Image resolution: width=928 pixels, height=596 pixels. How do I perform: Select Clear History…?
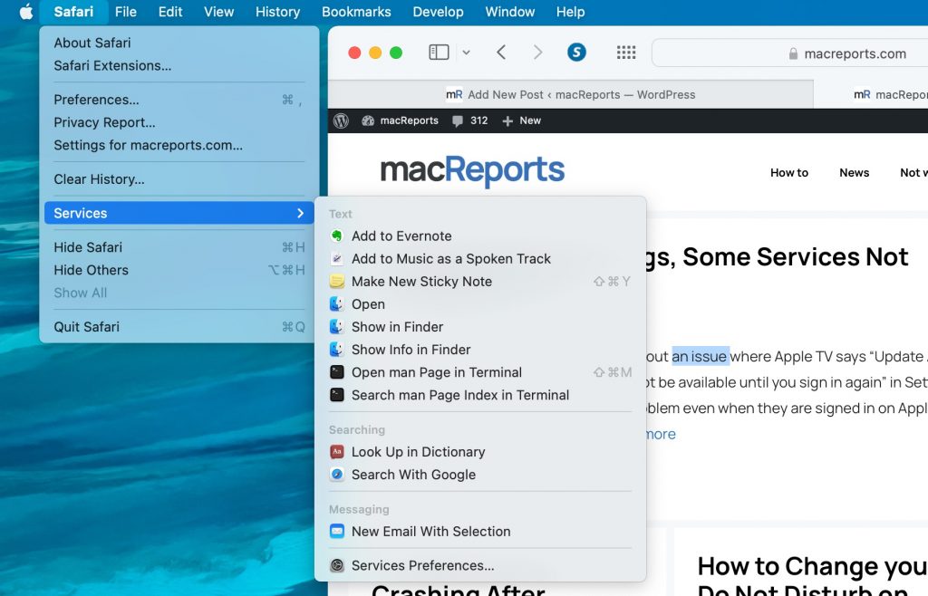[x=179, y=179]
